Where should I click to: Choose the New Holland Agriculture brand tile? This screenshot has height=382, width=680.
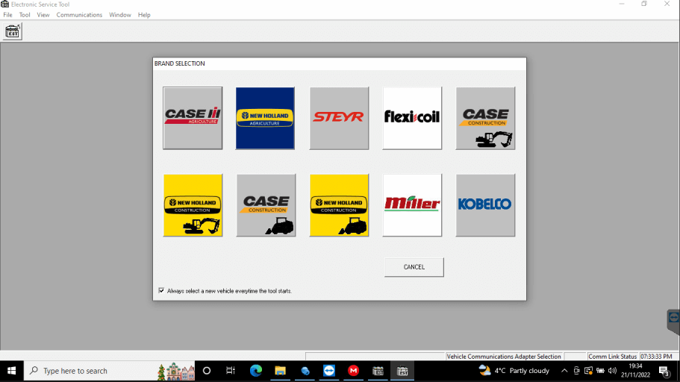(x=265, y=118)
